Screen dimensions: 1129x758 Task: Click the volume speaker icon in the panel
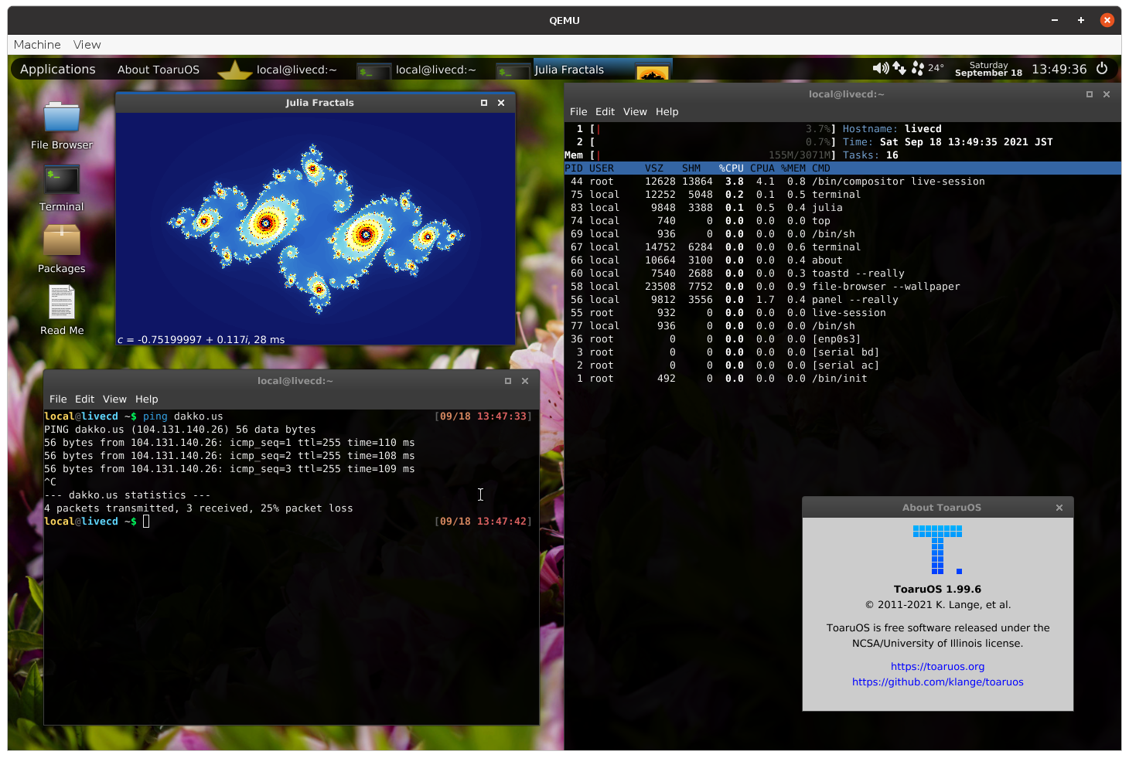[x=881, y=68]
